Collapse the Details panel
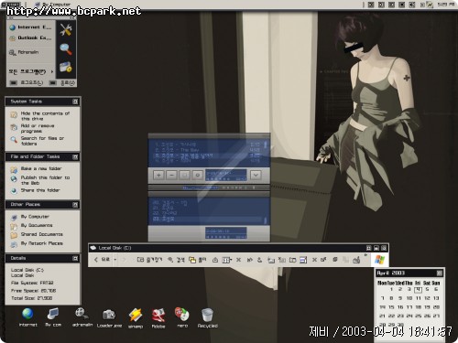The width and height of the screenshot is (458, 343). 75,259
